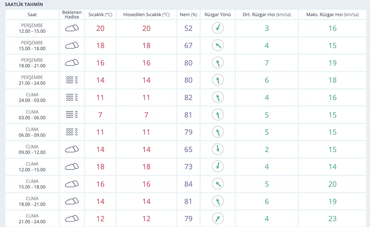Click the Nem (%) column header

pos(188,15)
